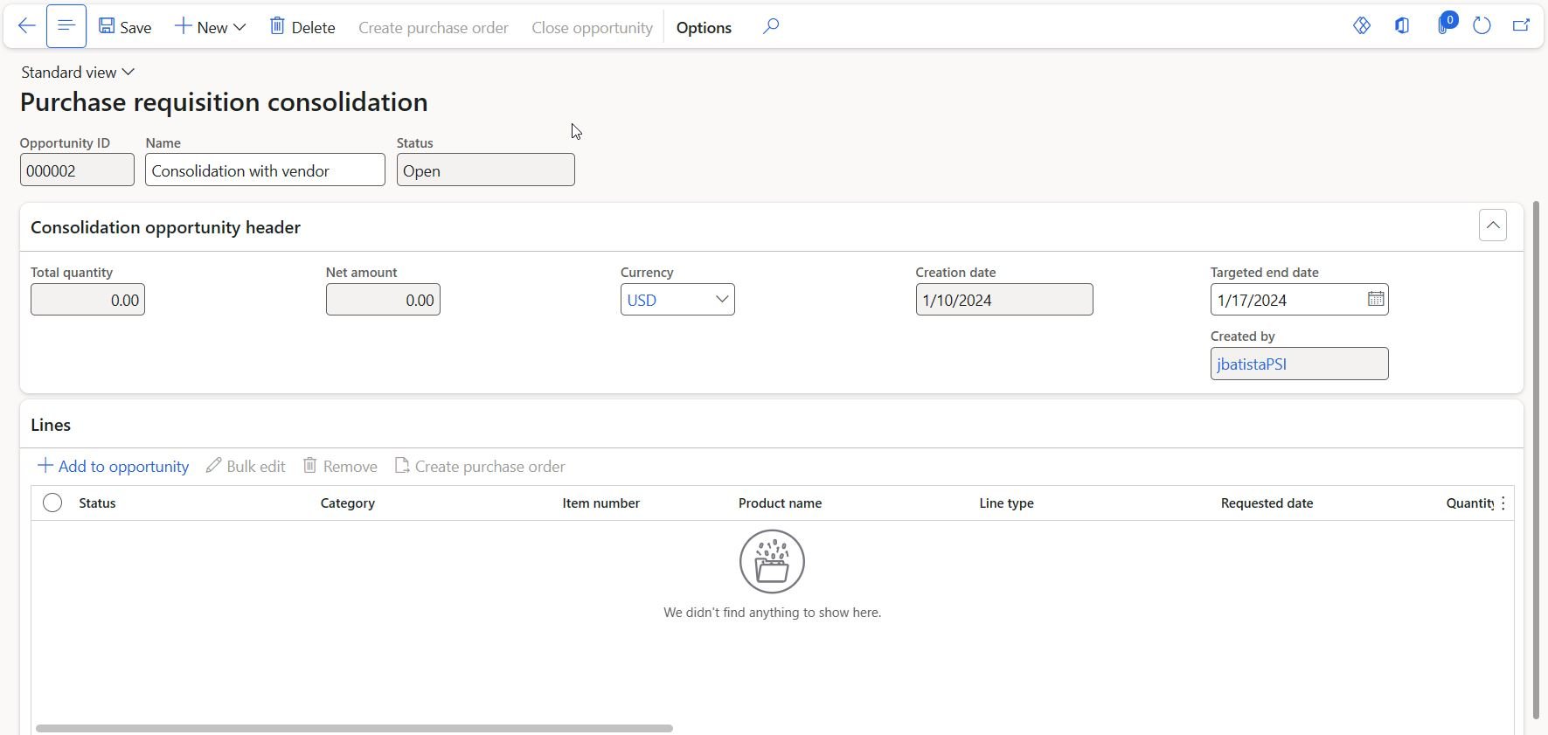Click Add to opportunity button

pyautogui.click(x=113, y=466)
